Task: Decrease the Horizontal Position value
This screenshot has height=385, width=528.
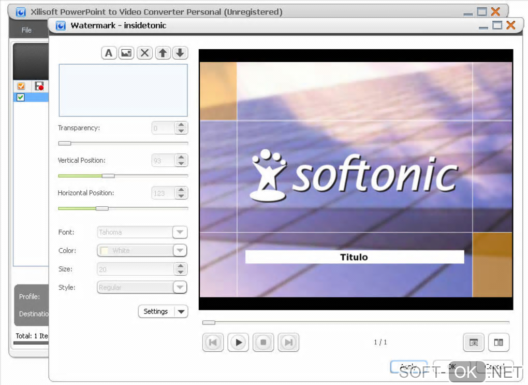Action: pyautogui.click(x=181, y=196)
